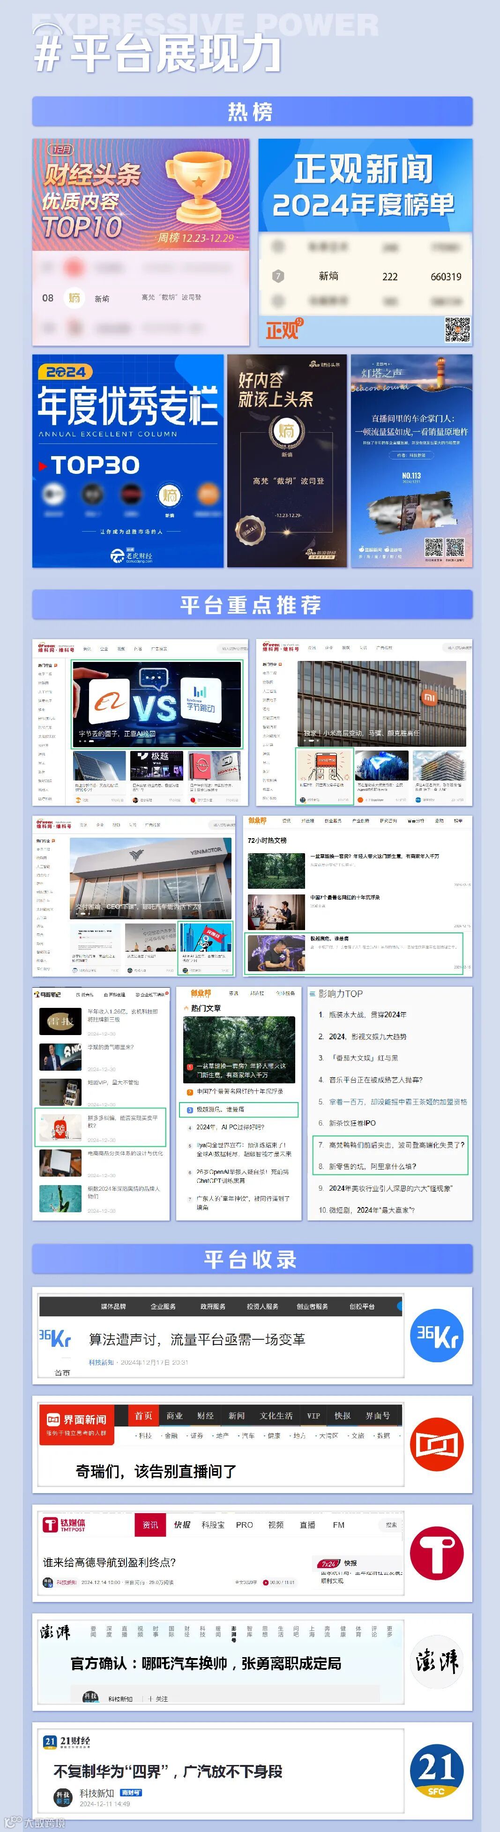500x1832 pixels.
Task: Click the 字节丢的面子 Alibaba VS ByteDance banner
Action: (157, 704)
